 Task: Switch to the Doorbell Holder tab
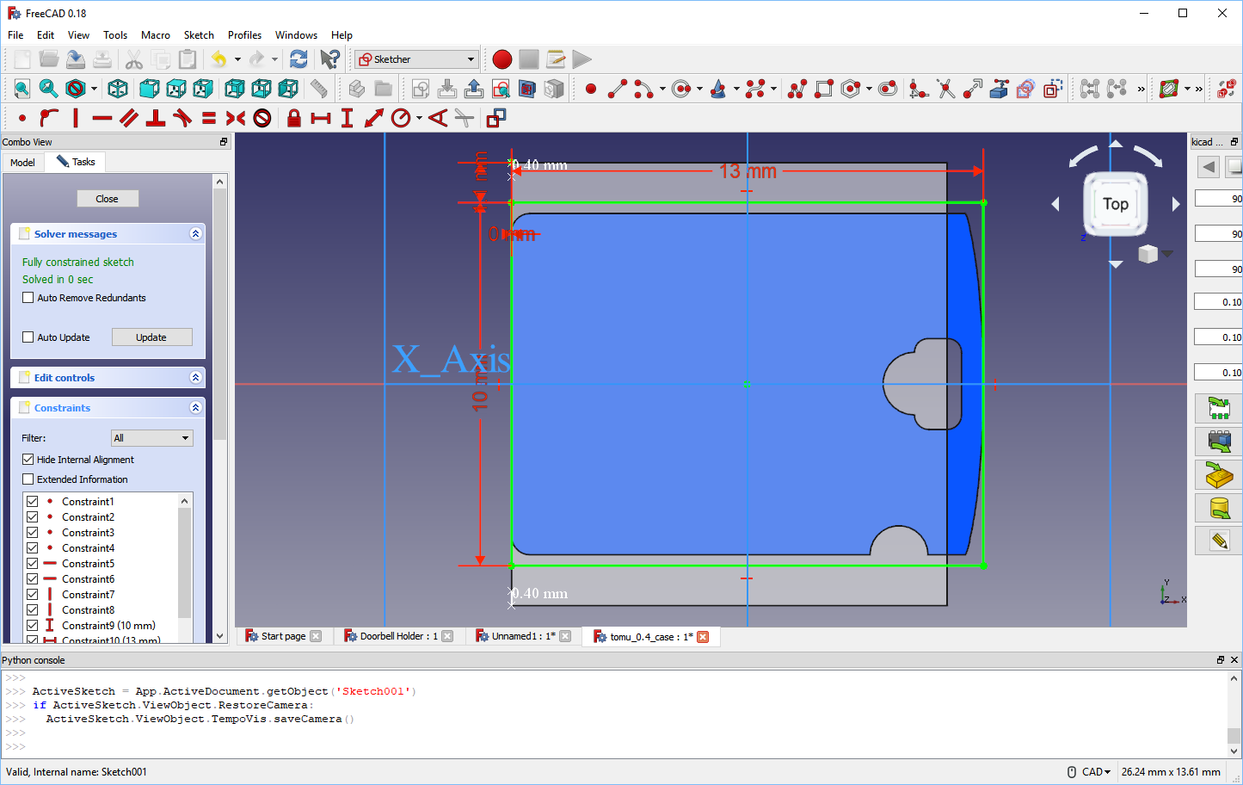click(x=391, y=636)
